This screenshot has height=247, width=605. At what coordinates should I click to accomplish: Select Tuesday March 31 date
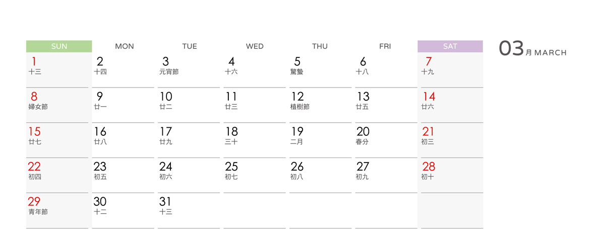(189, 211)
